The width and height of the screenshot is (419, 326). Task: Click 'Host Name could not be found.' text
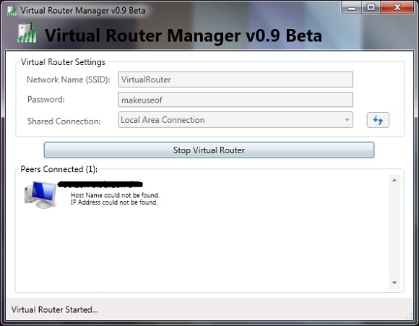click(x=115, y=195)
